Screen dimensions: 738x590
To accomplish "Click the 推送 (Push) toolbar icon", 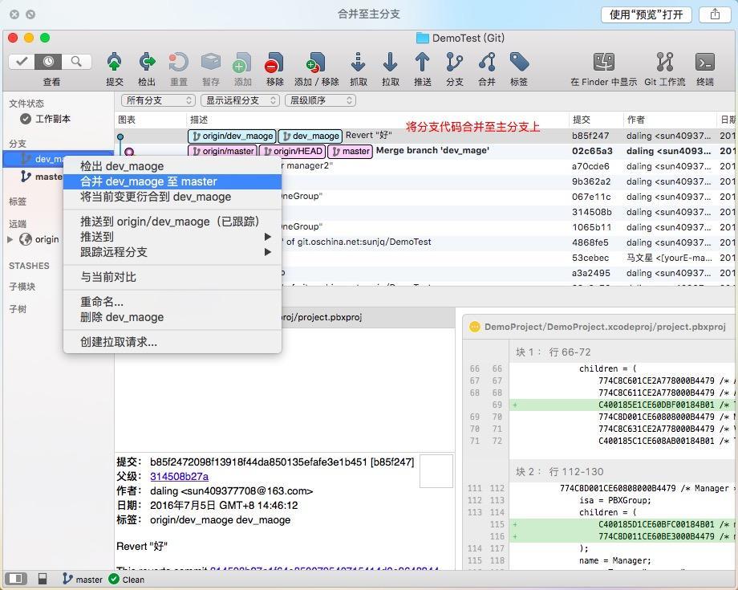I will point(422,63).
